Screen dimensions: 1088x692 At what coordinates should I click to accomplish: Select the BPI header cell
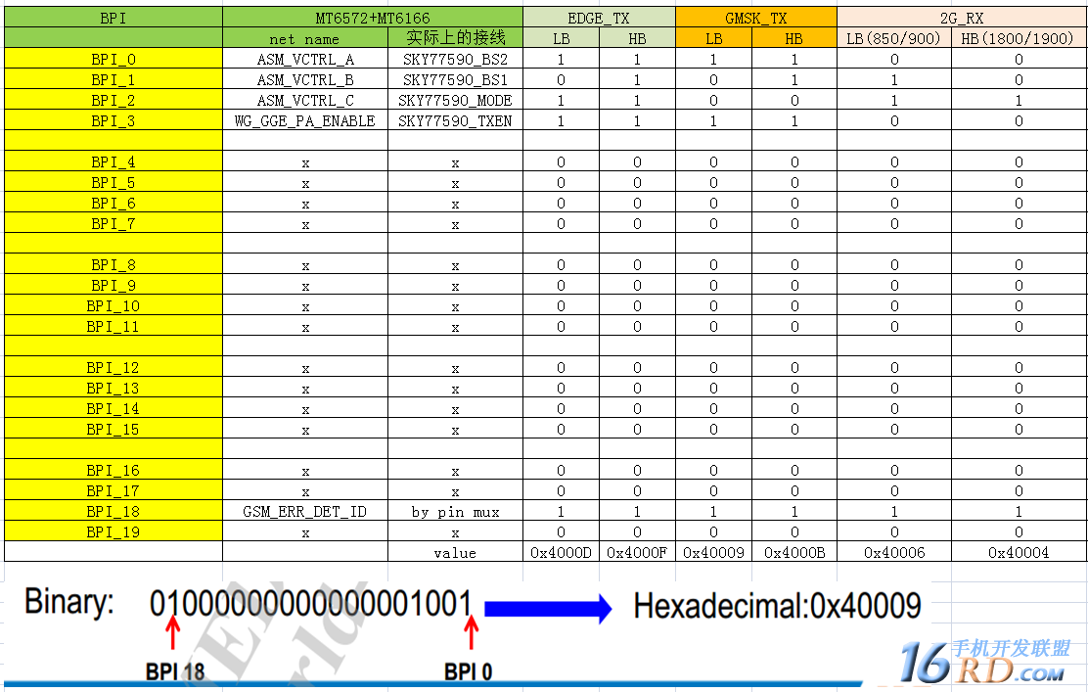coord(113,18)
